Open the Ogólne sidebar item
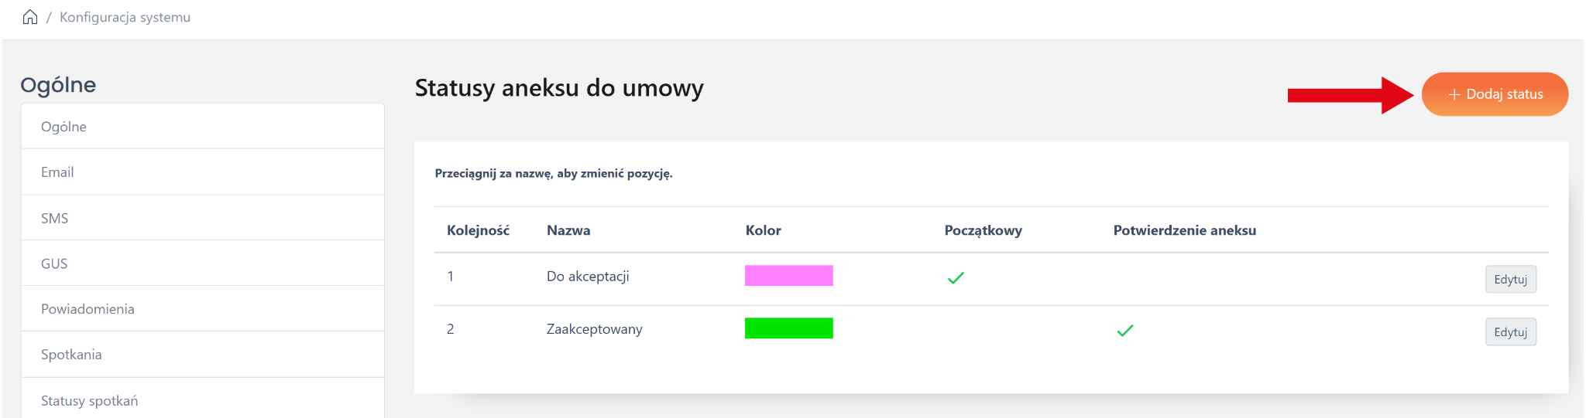Image resolution: width=1586 pixels, height=418 pixels. pyautogui.click(x=64, y=127)
